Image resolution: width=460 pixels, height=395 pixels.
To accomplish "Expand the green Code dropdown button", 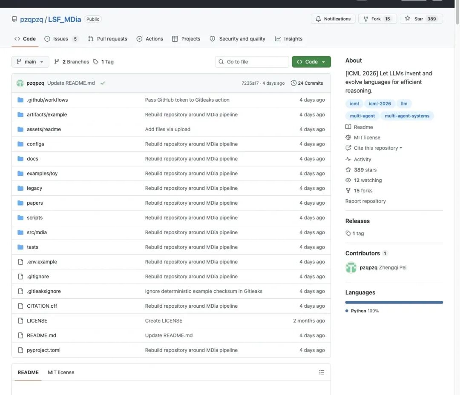I will point(311,62).
